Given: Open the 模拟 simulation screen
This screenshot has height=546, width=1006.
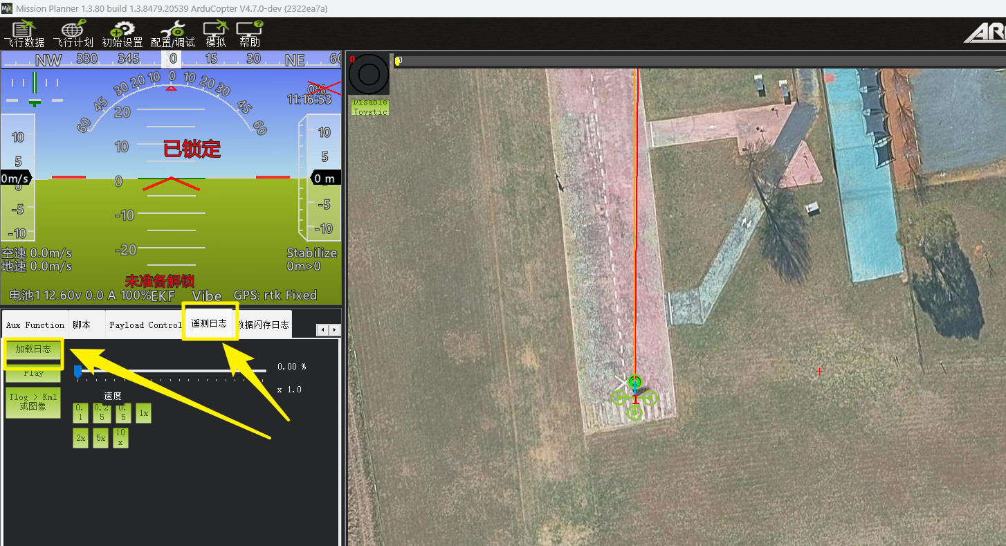Looking at the screenshot, I should click(x=215, y=35).
